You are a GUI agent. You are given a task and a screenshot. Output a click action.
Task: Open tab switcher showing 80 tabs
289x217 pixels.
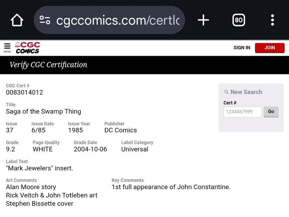coord(239,20)
